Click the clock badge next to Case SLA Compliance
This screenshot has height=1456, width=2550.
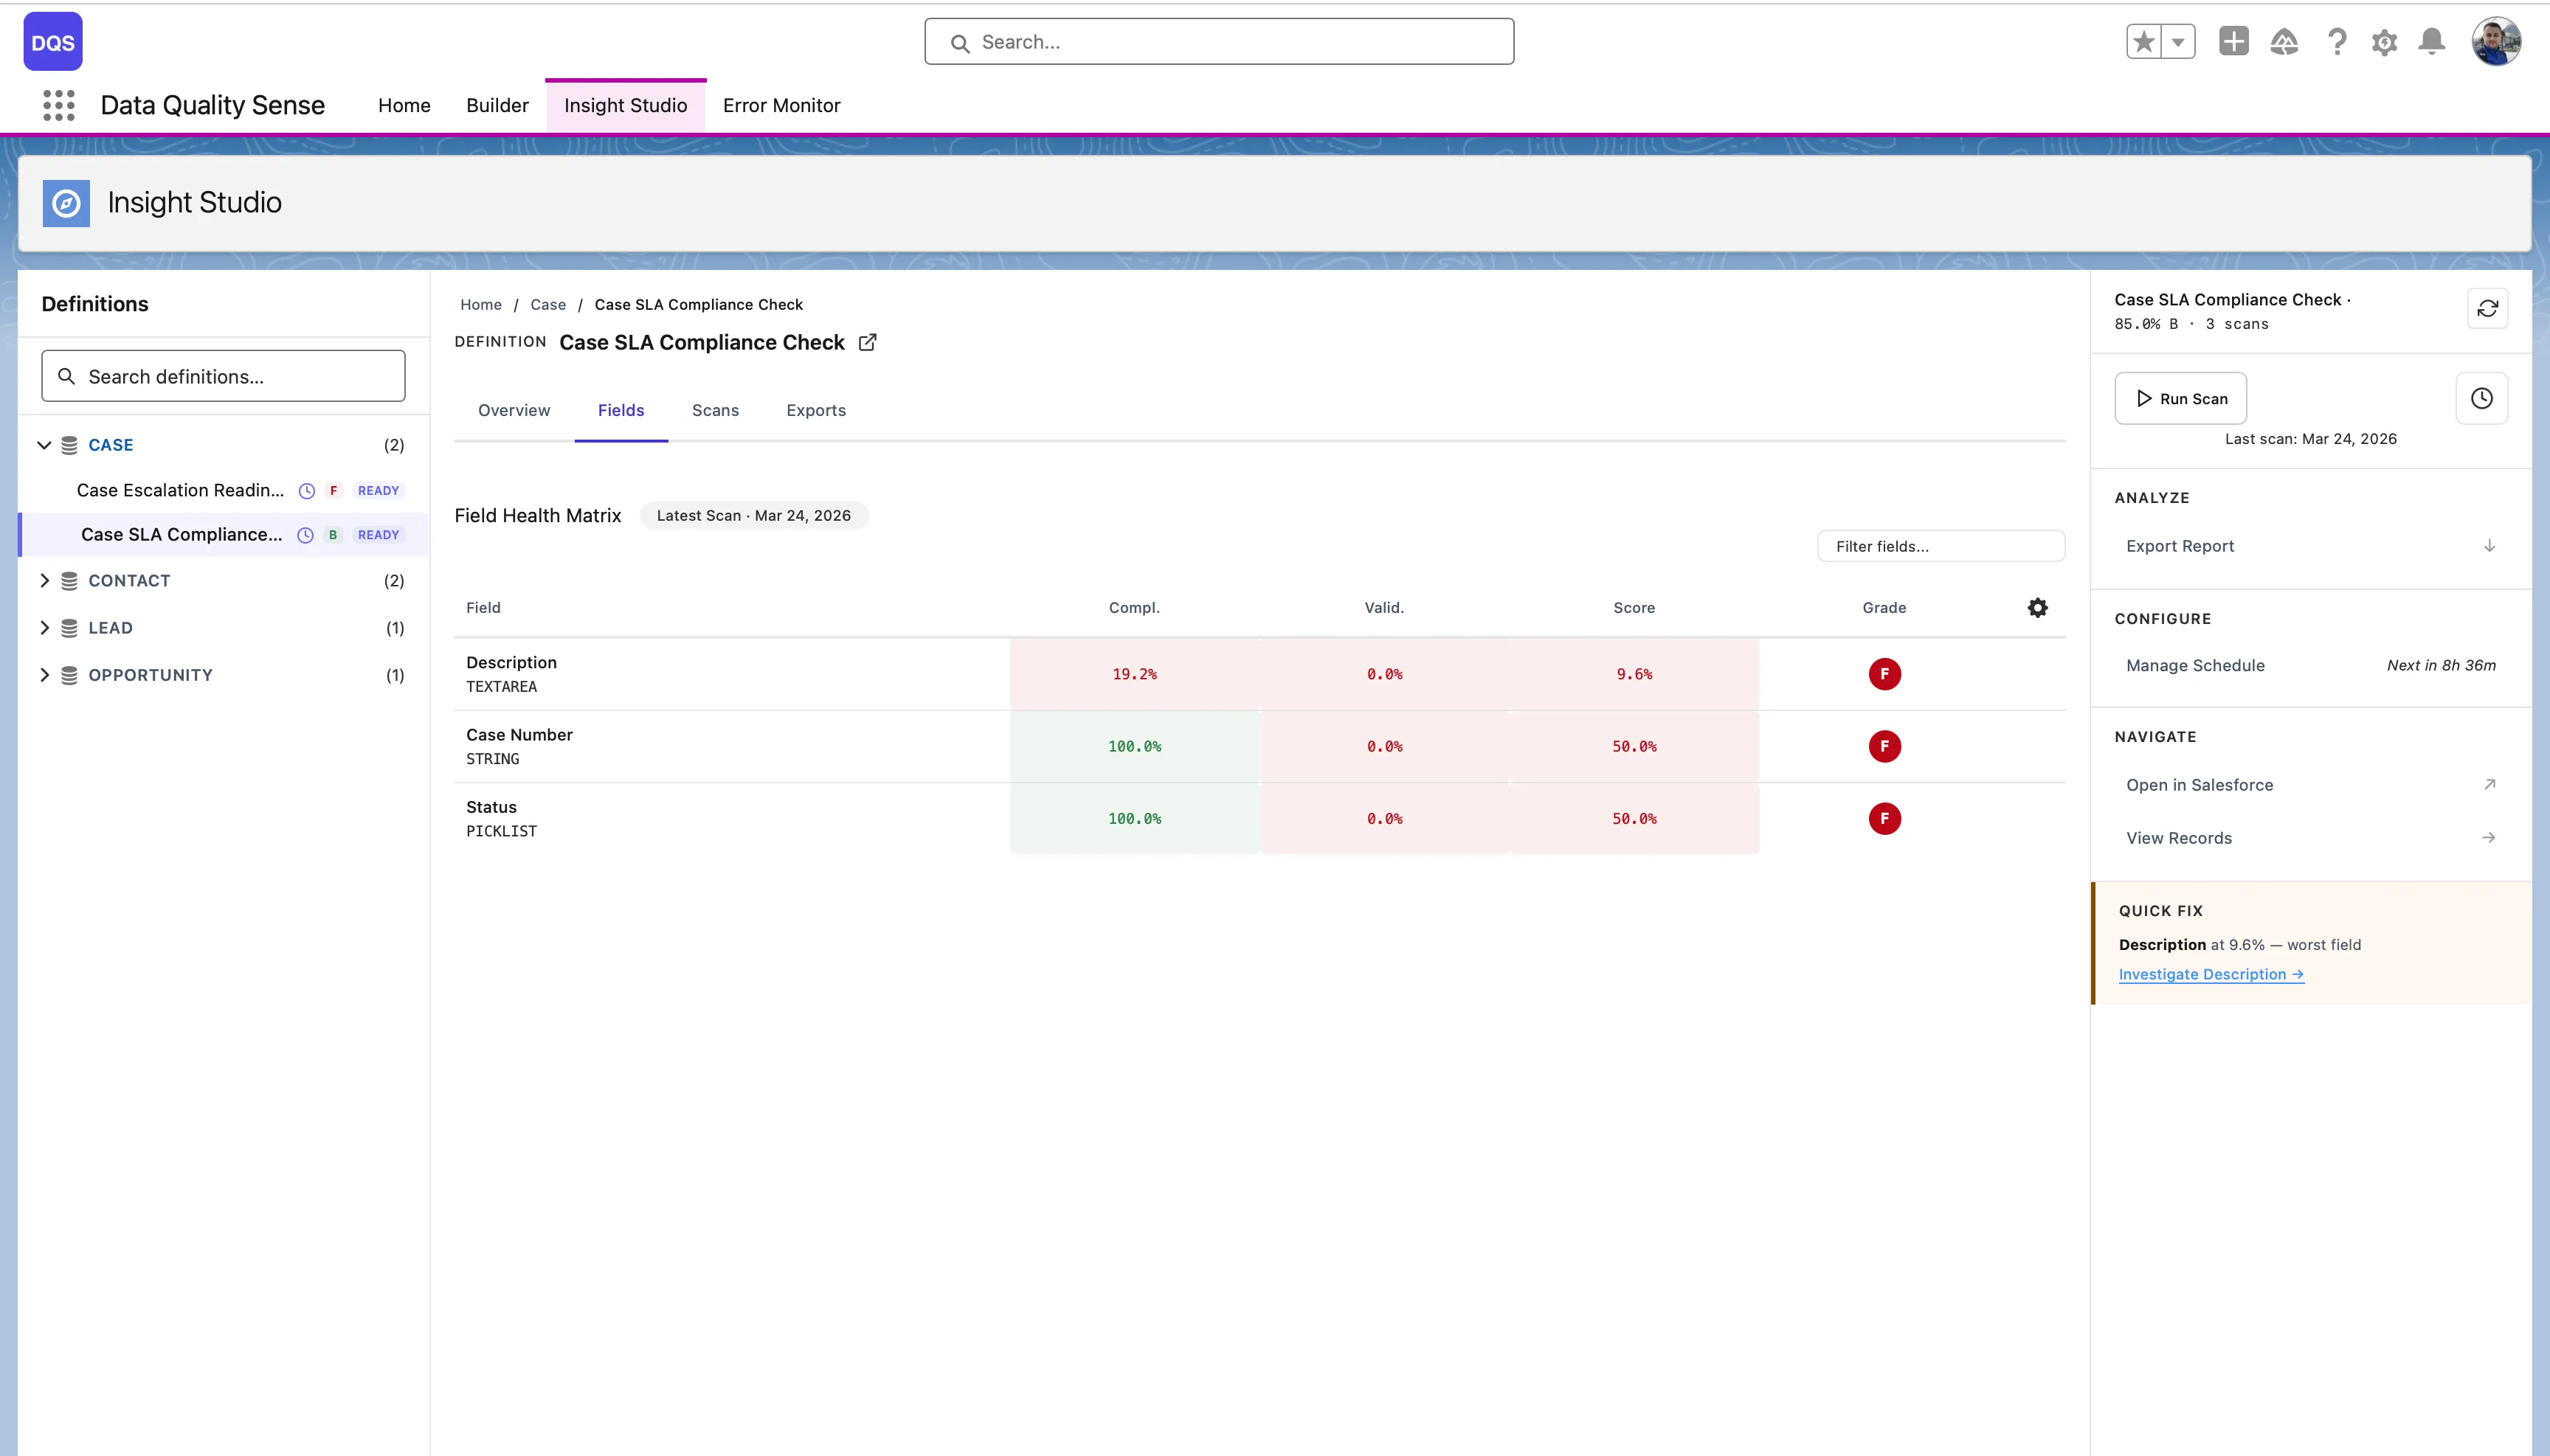(x=305, y=534)
